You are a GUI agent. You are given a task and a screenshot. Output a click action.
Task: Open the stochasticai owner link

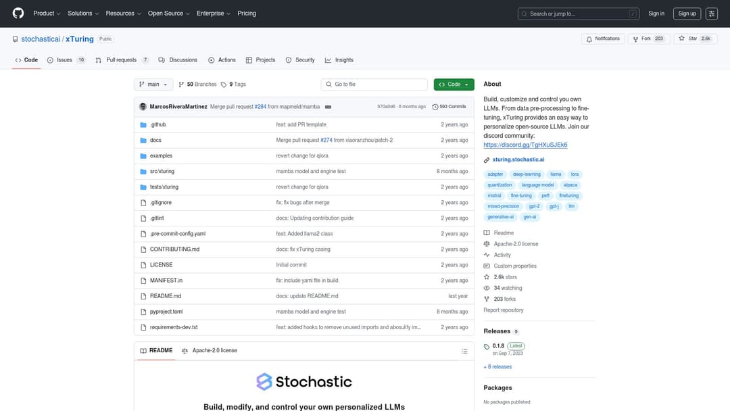41,39
